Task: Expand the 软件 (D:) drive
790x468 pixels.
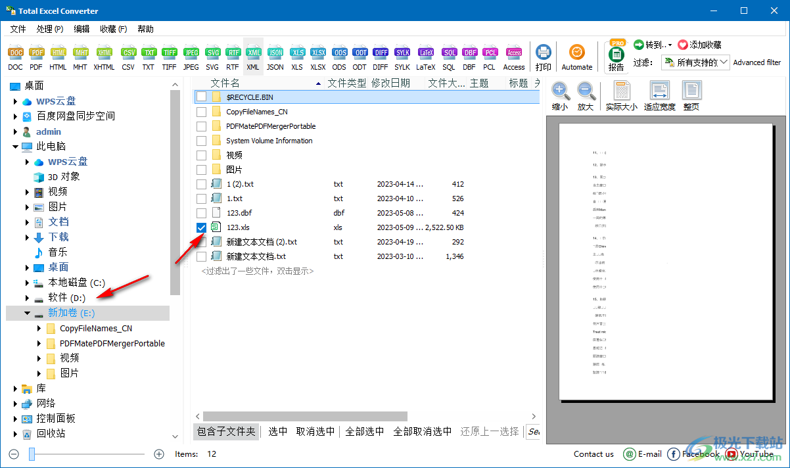Action: click(28, 298)
